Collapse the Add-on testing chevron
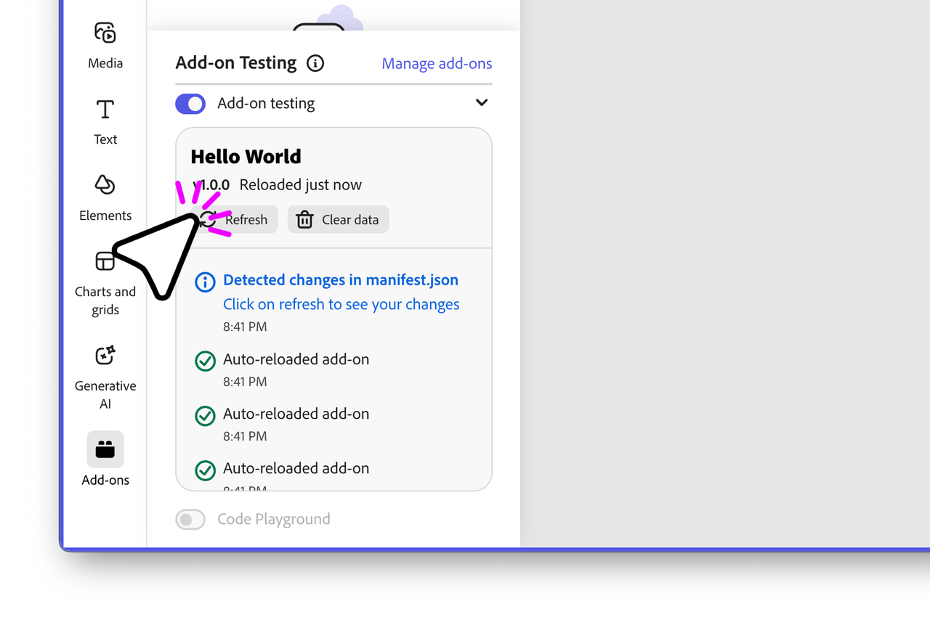 point(481,103)
